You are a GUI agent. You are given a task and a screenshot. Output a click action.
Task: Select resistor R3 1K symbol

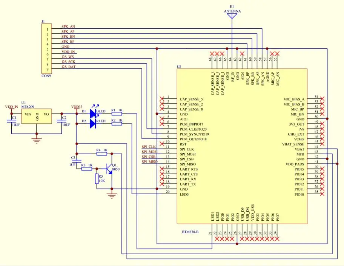[x=87, y=169]
